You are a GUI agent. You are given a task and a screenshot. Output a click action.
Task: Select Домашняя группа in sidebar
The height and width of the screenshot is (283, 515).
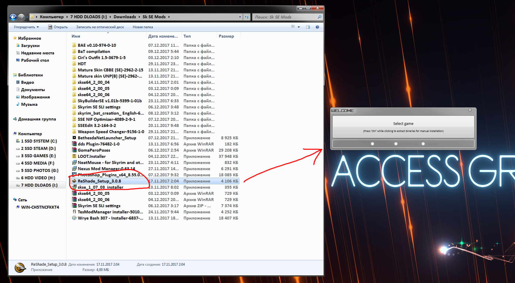(37, 119)
